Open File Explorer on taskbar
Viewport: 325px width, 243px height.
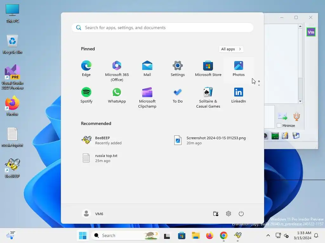pyautogui.click(x=196, y=235)
